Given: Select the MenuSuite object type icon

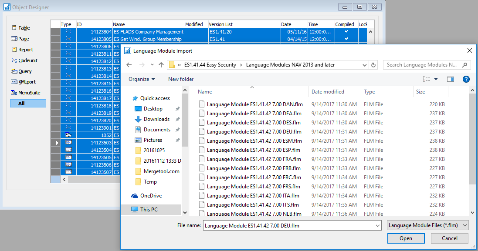Looking at the screenshot, I should 14,93.
